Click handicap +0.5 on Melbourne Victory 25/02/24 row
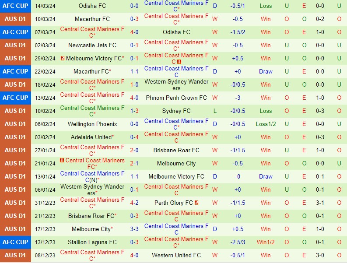Viewport: 347px width, 263px height. click(238, 59)
